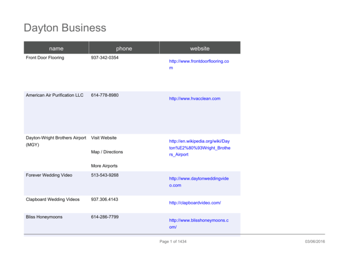
Task: Click the Dayton Business page title
Action: click(65, 28)
